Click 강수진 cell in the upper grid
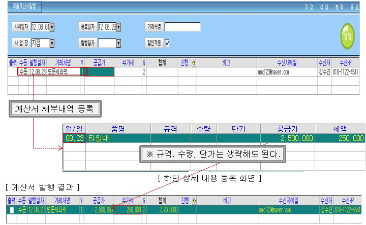This screenshot has width=366, height=225. (324, 72)
